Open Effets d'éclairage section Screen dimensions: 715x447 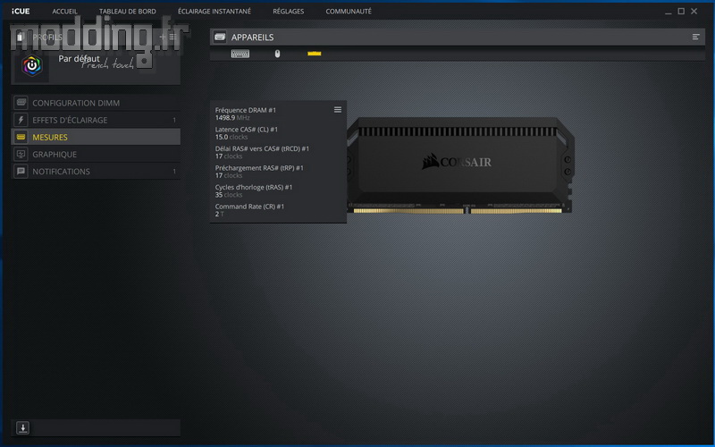pyautogui.click(x=96, y=120)
